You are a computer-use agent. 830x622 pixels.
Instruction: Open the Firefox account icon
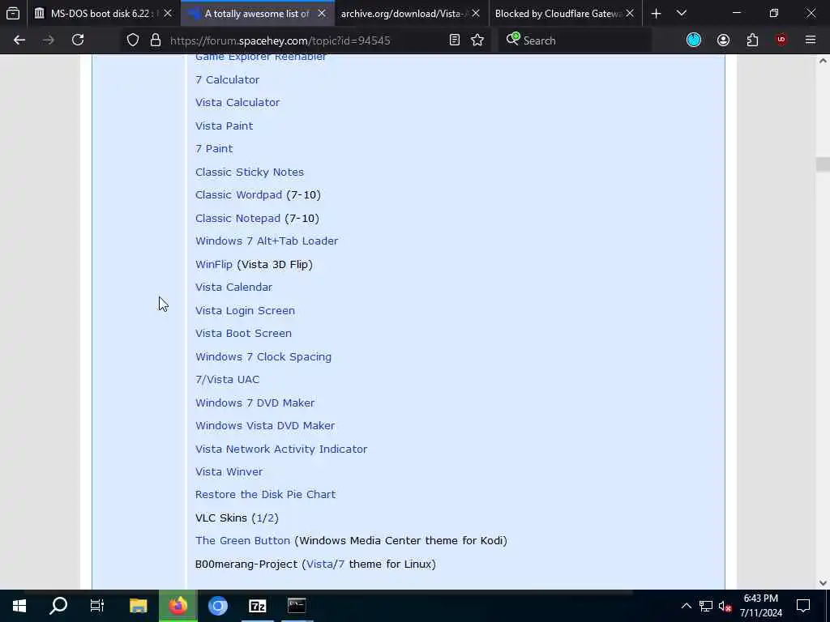click(723, 40)
